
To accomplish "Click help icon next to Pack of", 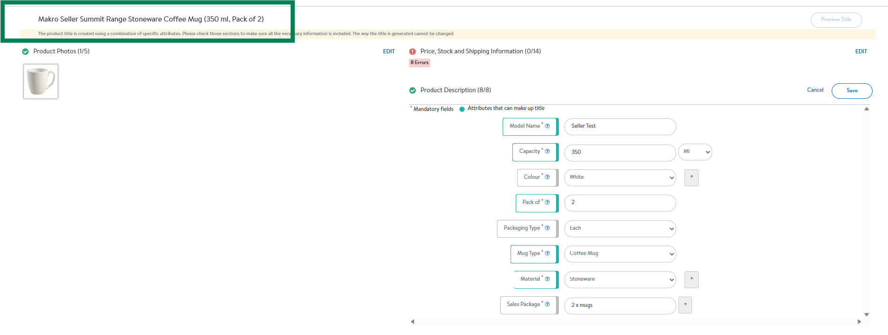I will pos(547,202).
